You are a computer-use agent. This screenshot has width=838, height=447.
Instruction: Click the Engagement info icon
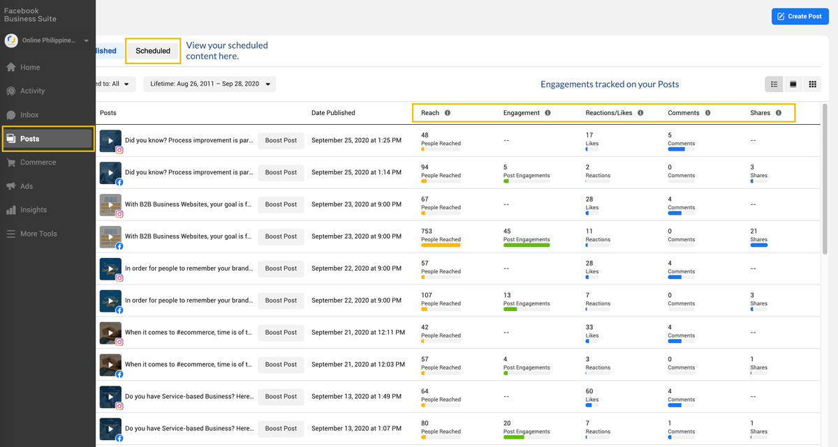pyautogui.click(x=547, y=113)
